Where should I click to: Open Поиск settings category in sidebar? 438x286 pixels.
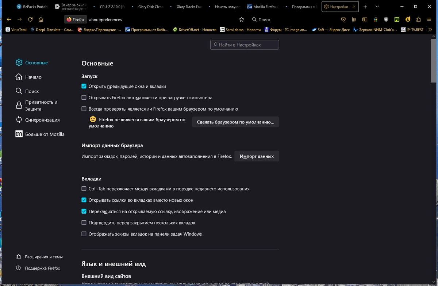coord(27,91)
